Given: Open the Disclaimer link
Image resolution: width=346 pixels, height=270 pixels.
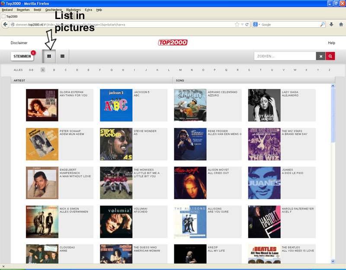Looking at the screenshot, I should 19,43.
